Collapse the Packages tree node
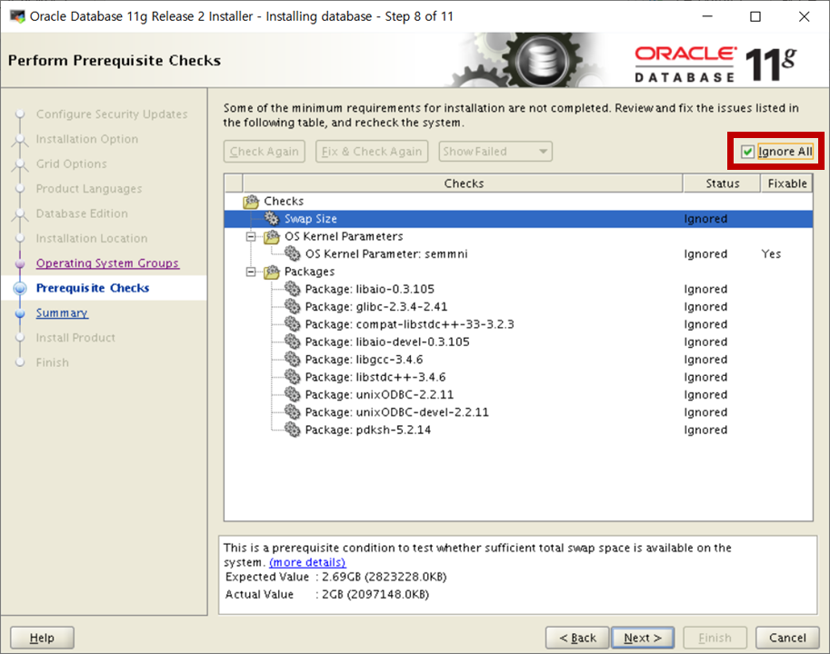The height and width of the screenshot is (654, 830). tap(251, 272)
